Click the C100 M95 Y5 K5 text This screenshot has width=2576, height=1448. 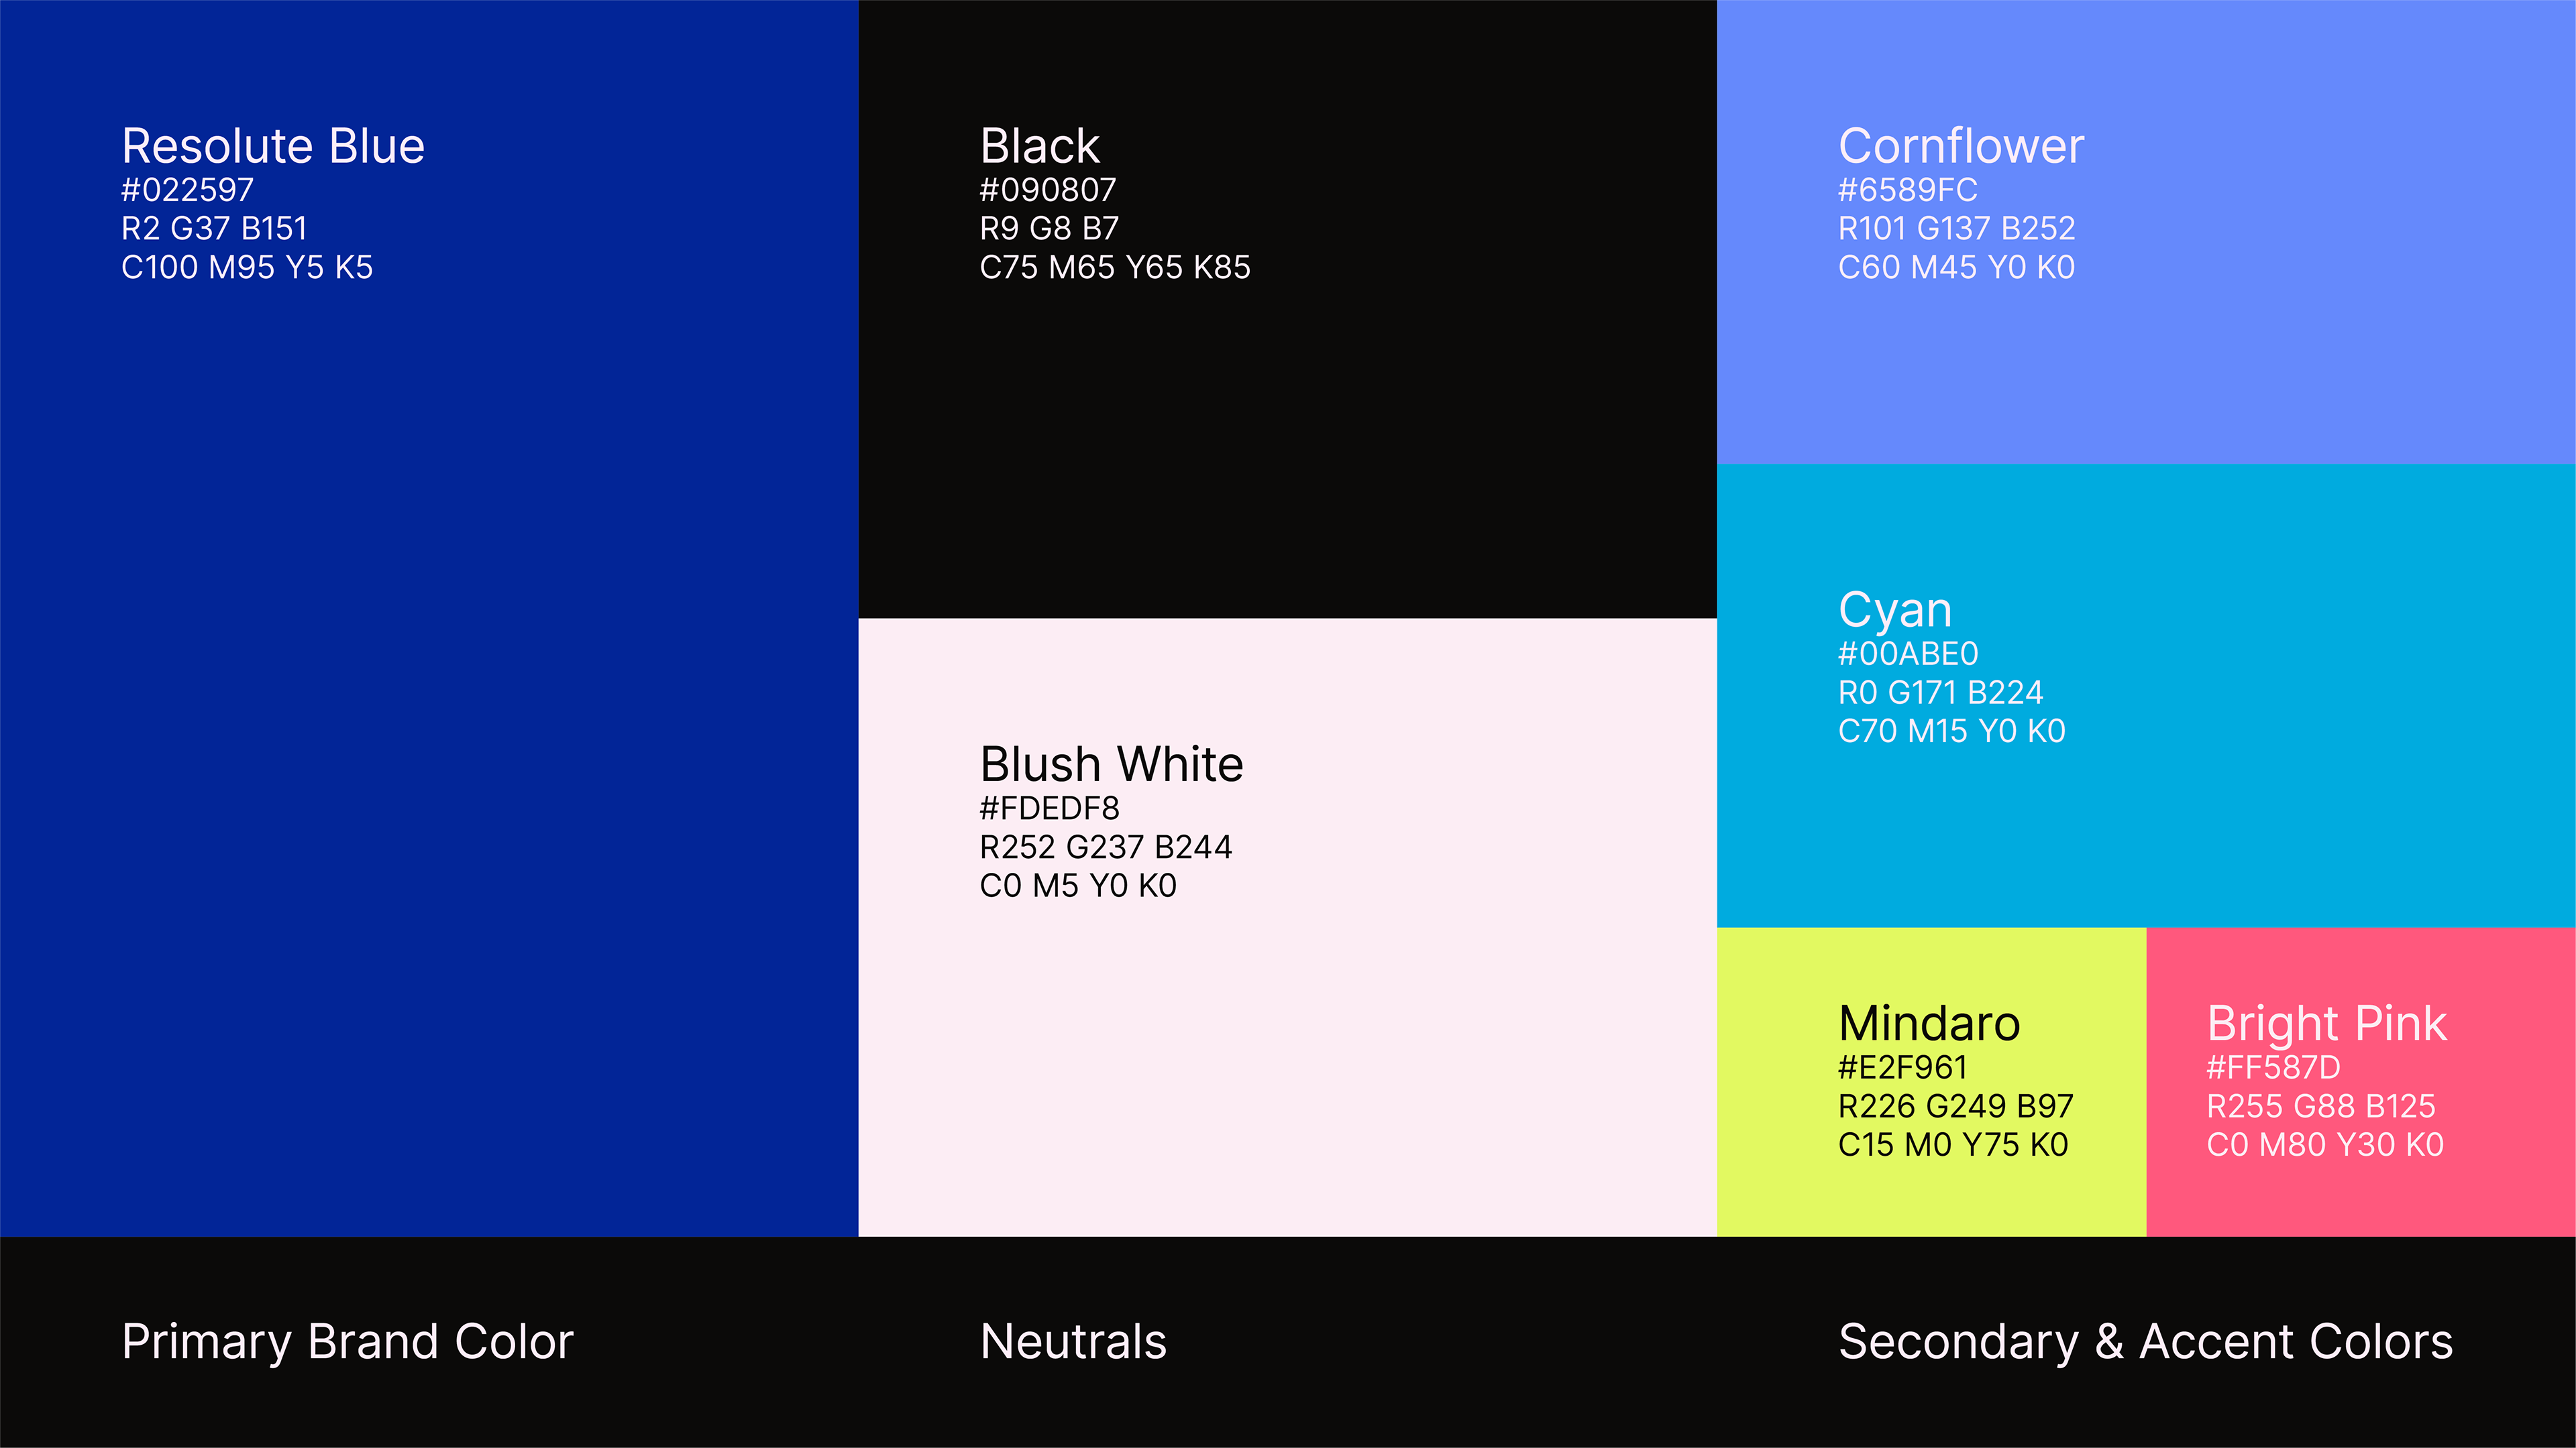click(246, 268)
